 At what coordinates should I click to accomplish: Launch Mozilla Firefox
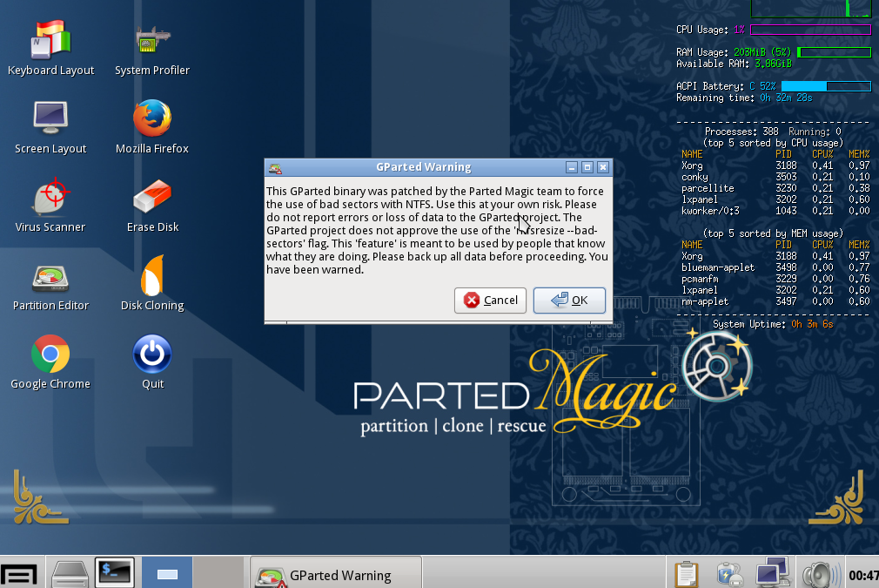pyautogui.click(x=151, y=125)
